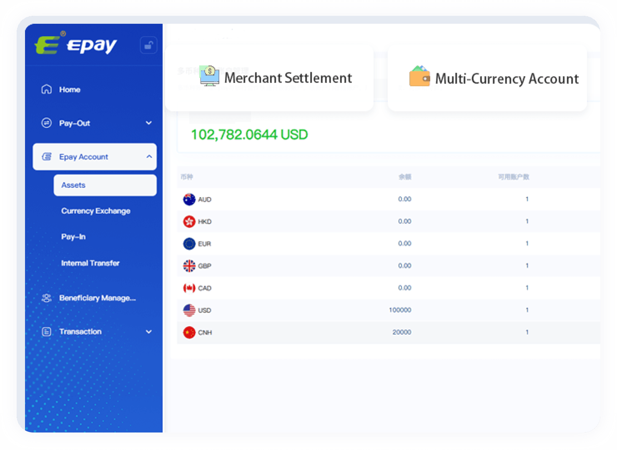Open the Home menu item

(x=70, y=90)
